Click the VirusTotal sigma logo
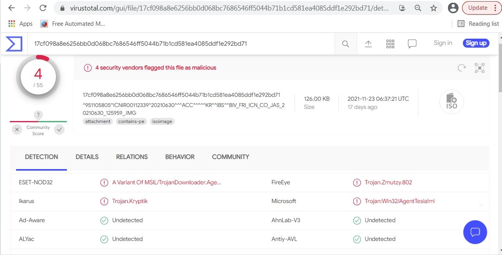The height and width of the screenshot is (255, 502). click(x=14, y=43)
